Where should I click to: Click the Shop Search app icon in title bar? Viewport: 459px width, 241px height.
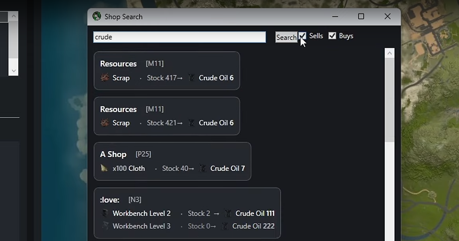[96, 16]
